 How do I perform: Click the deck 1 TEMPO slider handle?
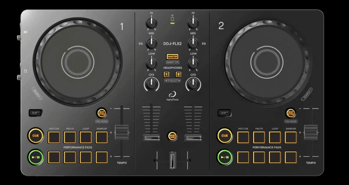click(122, 132)
